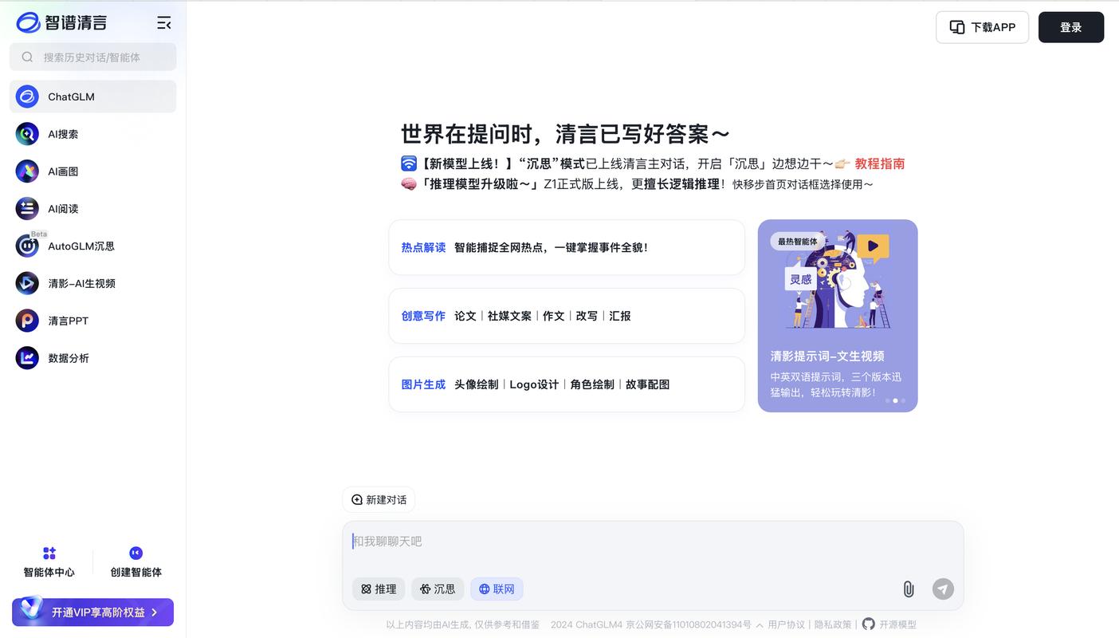Enable the 推理 reasoning mode

click(x=378, y=589)
